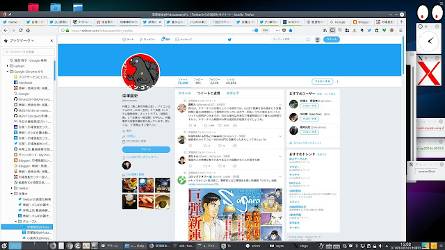Open the sushi media thumbnail

tap(146, 201)
